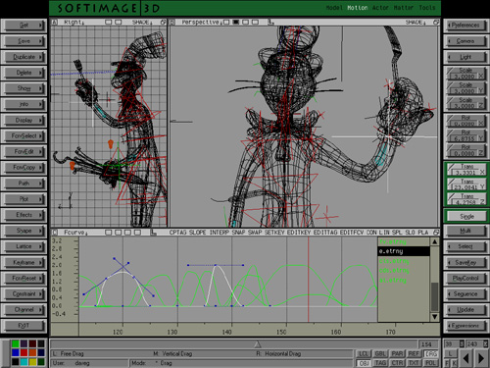490x368 pixels.
Task: Enable the CTR selection mode
Action: click(x=397, y=363)
